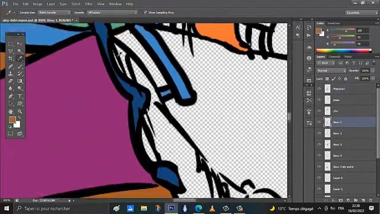Click the foreground color swatch in toolbox
Viewport: 380px width, 214px height.
click(x=12, y=119)
